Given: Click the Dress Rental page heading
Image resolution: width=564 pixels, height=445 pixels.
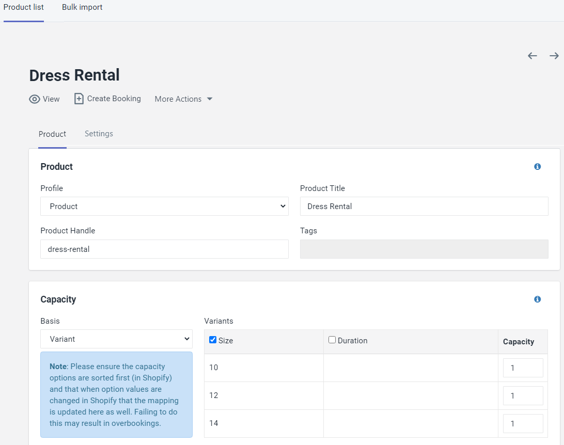Looking at the screenshot, I should (x=74, y=75).
